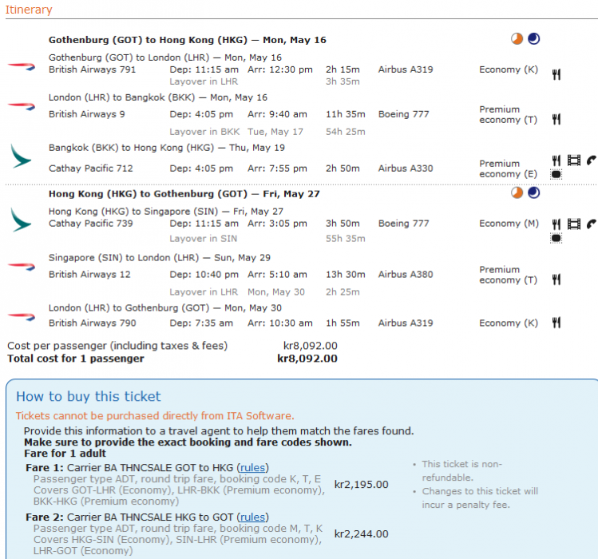The image size is (598, 559).
Task: Open the rules link for Fare 2
Action: 254,517
